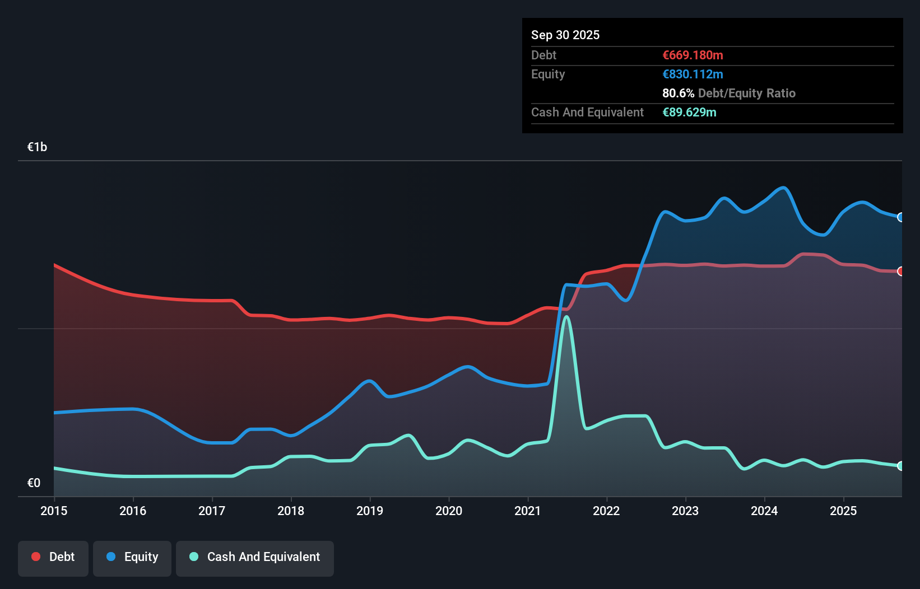920x589 pixels.
Task: Click the teal Cash And Equivalent legend dot
Action: 193,557
